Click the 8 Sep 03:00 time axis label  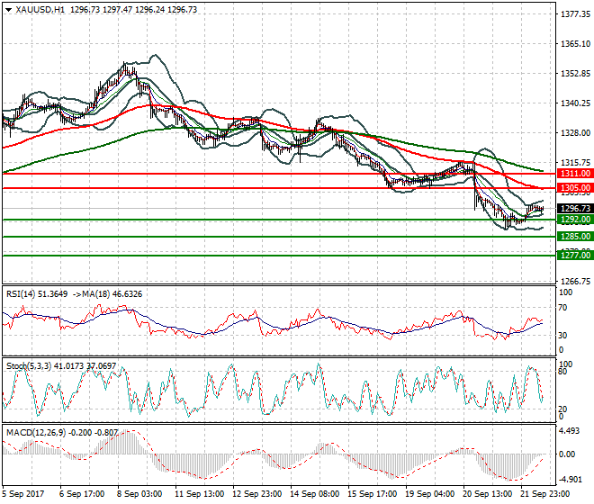(139, 494)
